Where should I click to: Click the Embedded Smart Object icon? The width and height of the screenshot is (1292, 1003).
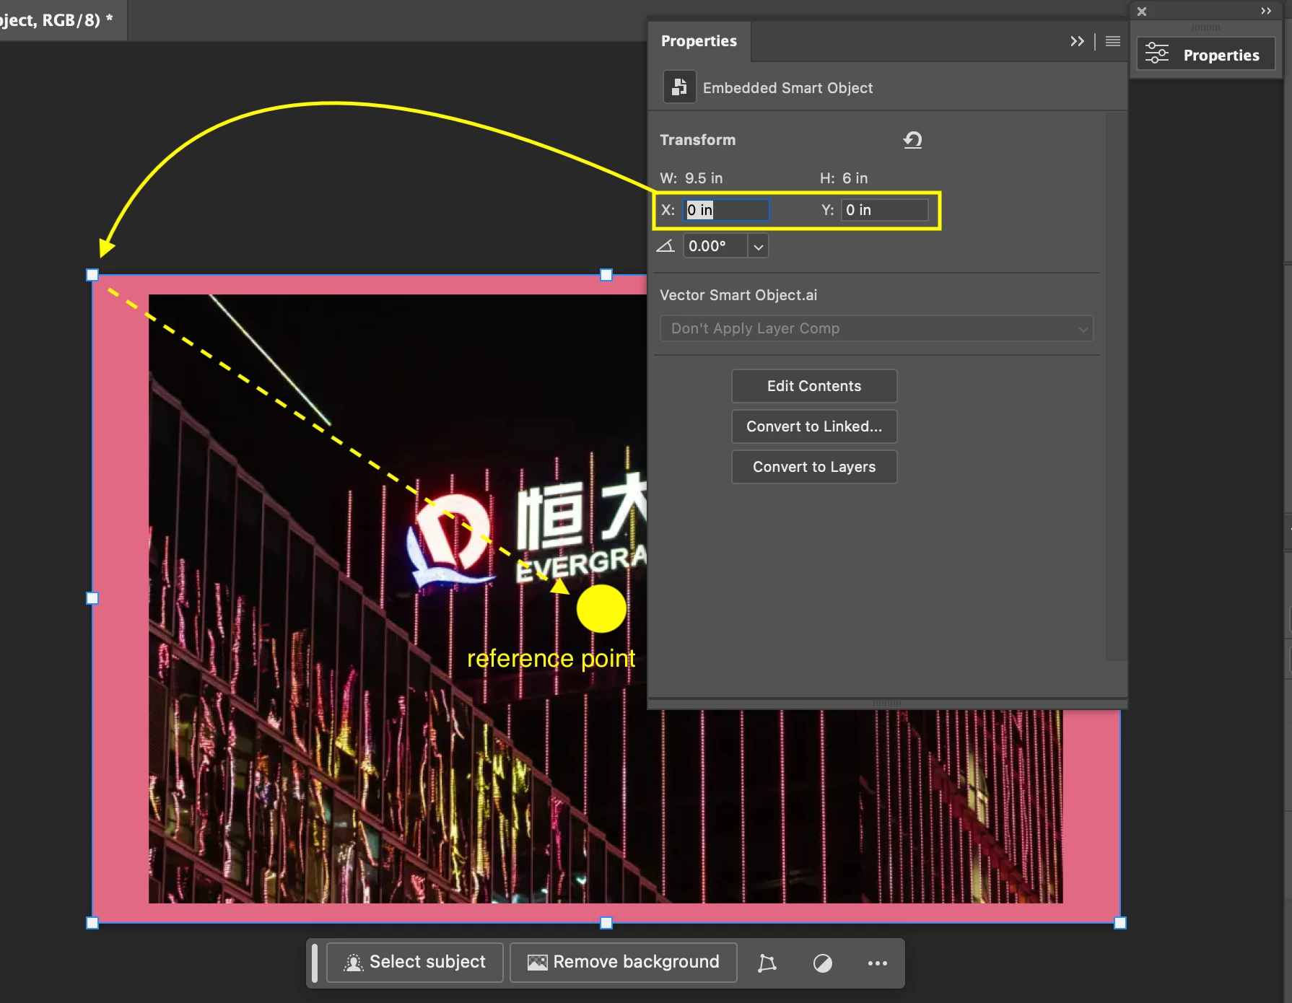679,87
